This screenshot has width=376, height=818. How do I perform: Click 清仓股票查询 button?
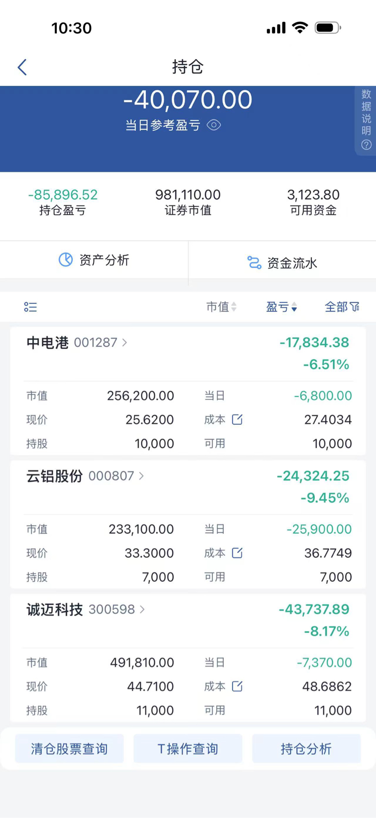point(70,748)
